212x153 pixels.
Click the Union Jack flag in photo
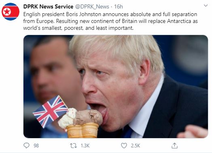(50, 111)
